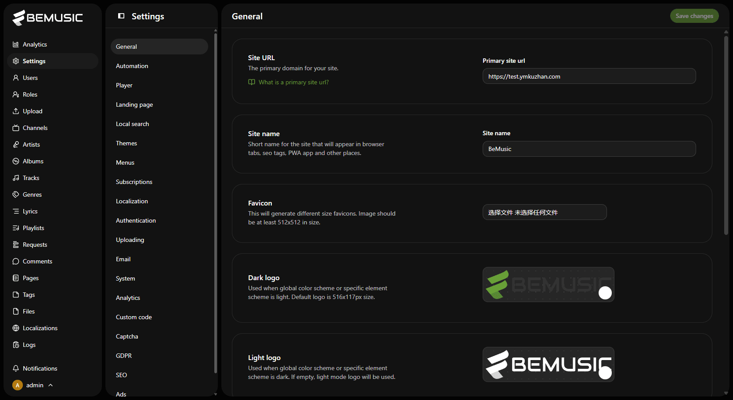
Task: Click the Localizations globe icon
Action: [x=16, y=328]
